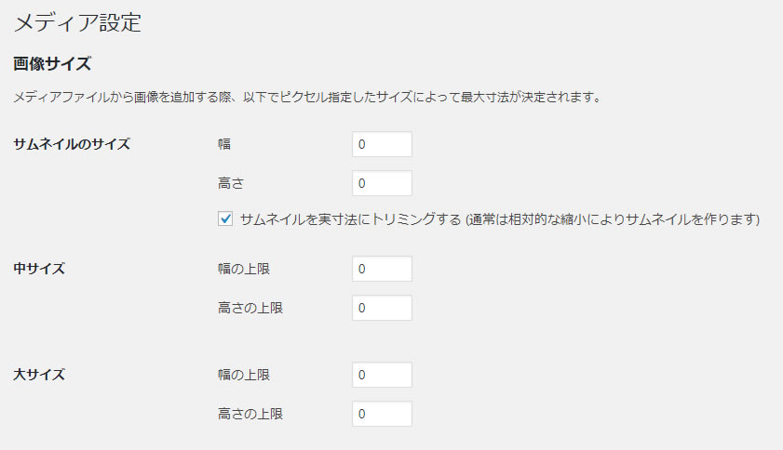The height and width of the screenshot is (450, 783).
Task: Click the 大サイズ row heading
Action: (38, 375)
